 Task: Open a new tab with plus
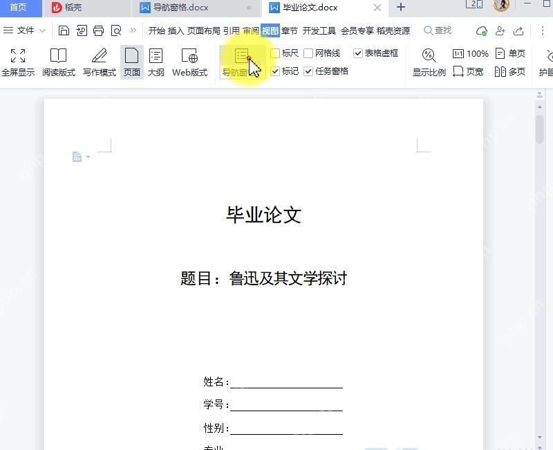coord(401,7)
